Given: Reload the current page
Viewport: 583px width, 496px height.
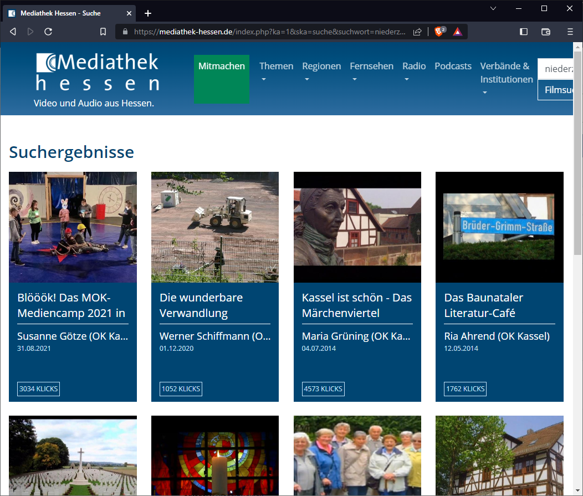Looking at the screenshot, I should tap(48, 32).
